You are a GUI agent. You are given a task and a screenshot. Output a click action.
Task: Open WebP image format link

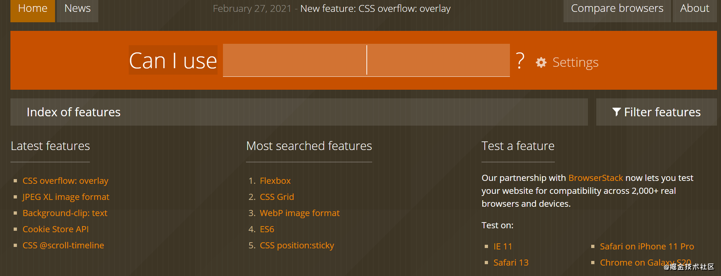[300, 213]
